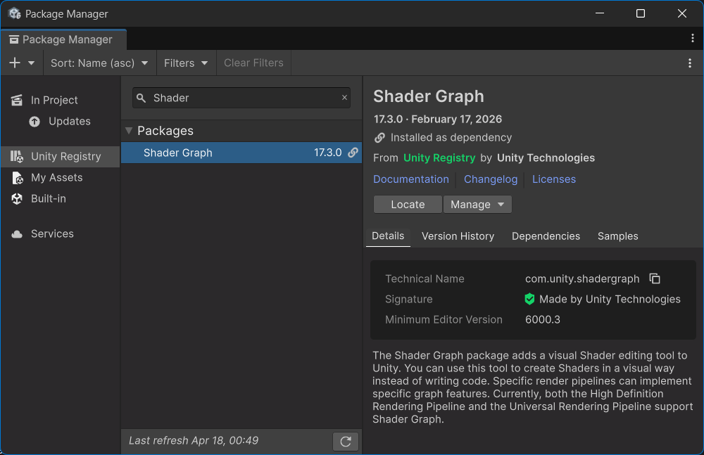Click the Shader Graph title heading
The width and height of the screenshot is (704, 455).
click(x=428, y=96)
